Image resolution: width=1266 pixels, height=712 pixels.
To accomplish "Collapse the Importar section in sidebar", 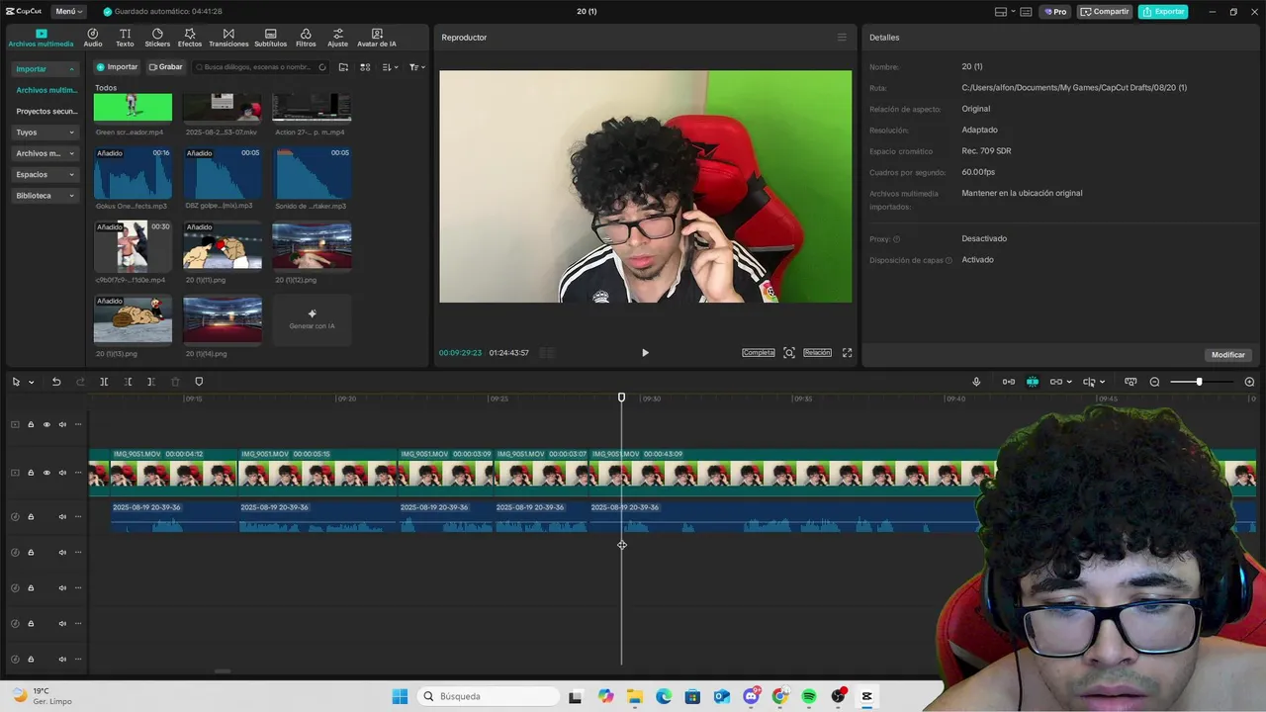I will click(45, 69).
